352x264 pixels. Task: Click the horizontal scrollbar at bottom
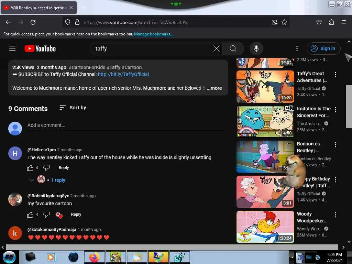[172, 247]
